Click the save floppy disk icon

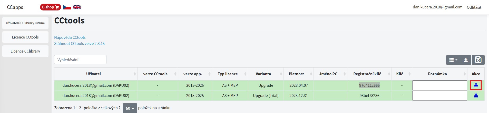click(478, 60)
